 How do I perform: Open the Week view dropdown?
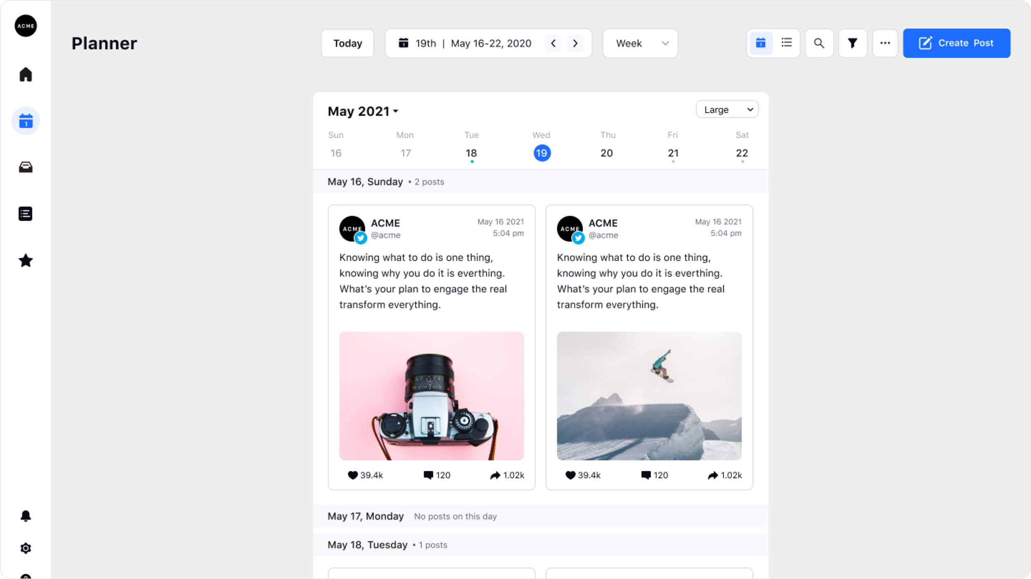pos(640,43)
